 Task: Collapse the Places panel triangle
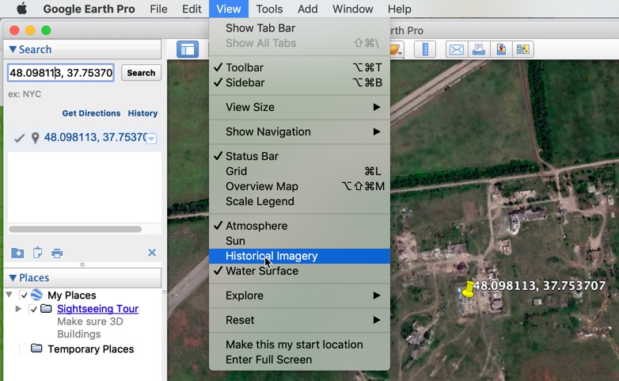click(x=13, y=278)
